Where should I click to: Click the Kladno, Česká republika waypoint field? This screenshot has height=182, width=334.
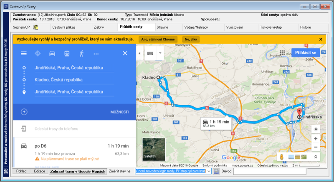(74, 80)
